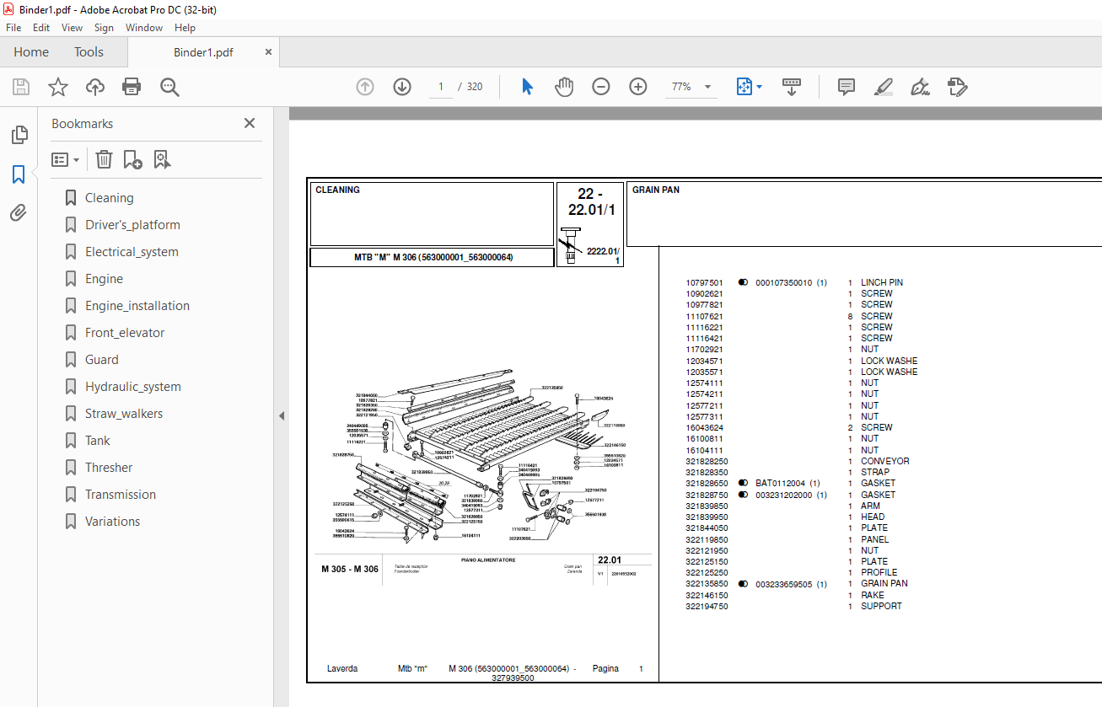Open the Variations bookmark
Screen dimensions: 1102x707
(x=112, y=522)
